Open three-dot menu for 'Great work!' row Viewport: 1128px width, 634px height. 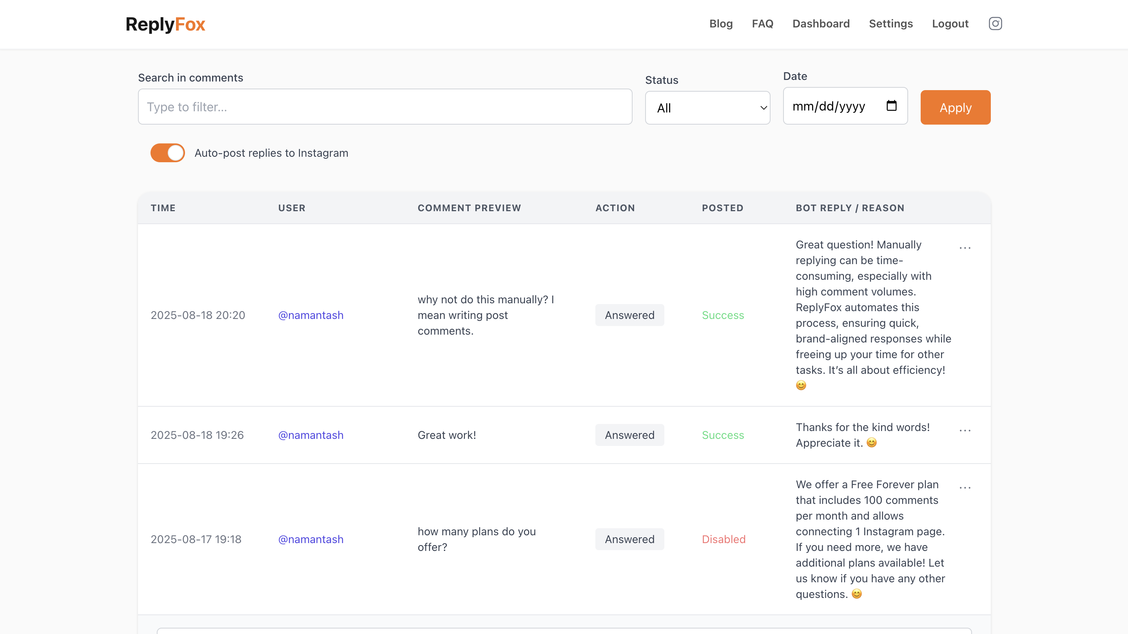965,430
